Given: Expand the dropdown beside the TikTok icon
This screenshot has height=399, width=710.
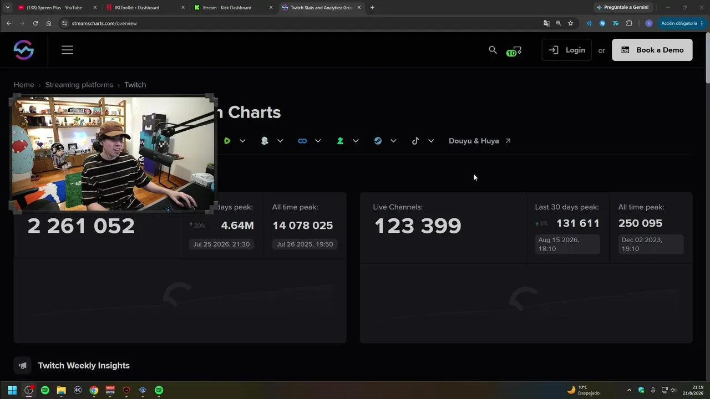Looking at the screenshot, I should [x=431, y=141].
